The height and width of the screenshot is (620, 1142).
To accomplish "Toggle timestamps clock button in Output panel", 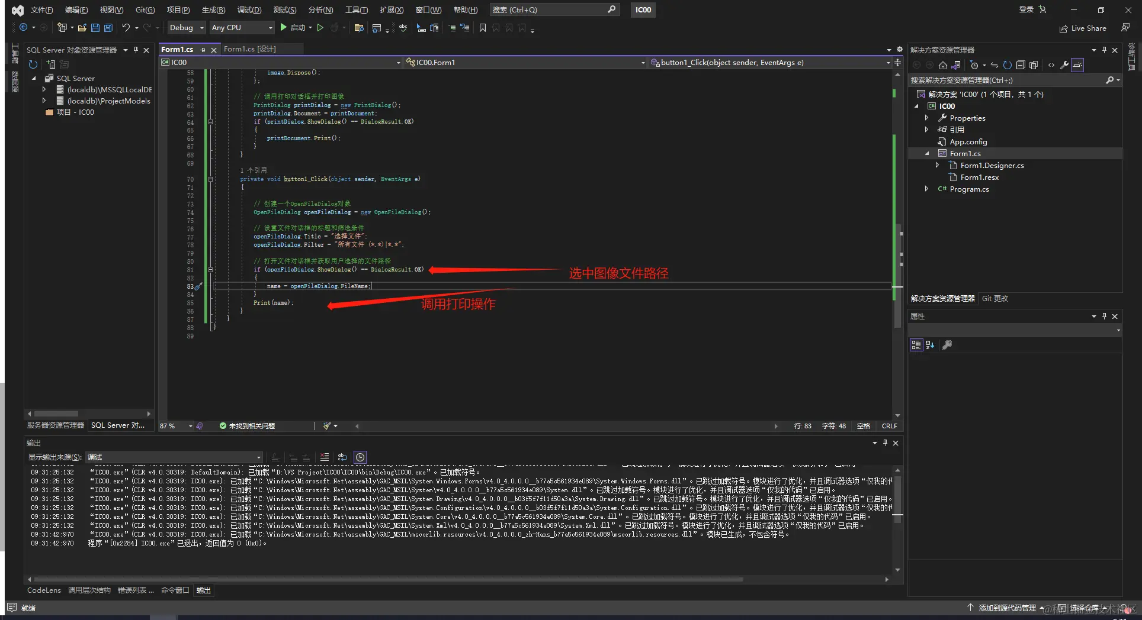I will [x=360, y=457].
